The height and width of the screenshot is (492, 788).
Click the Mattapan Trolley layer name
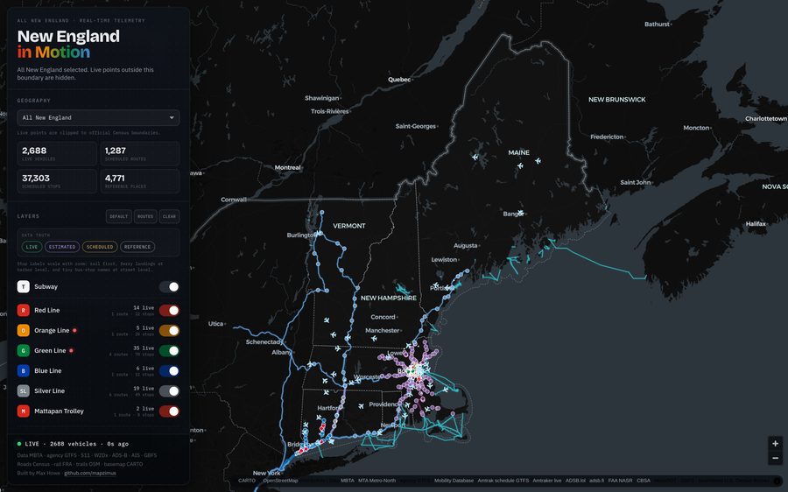click(x=59, y=411)
